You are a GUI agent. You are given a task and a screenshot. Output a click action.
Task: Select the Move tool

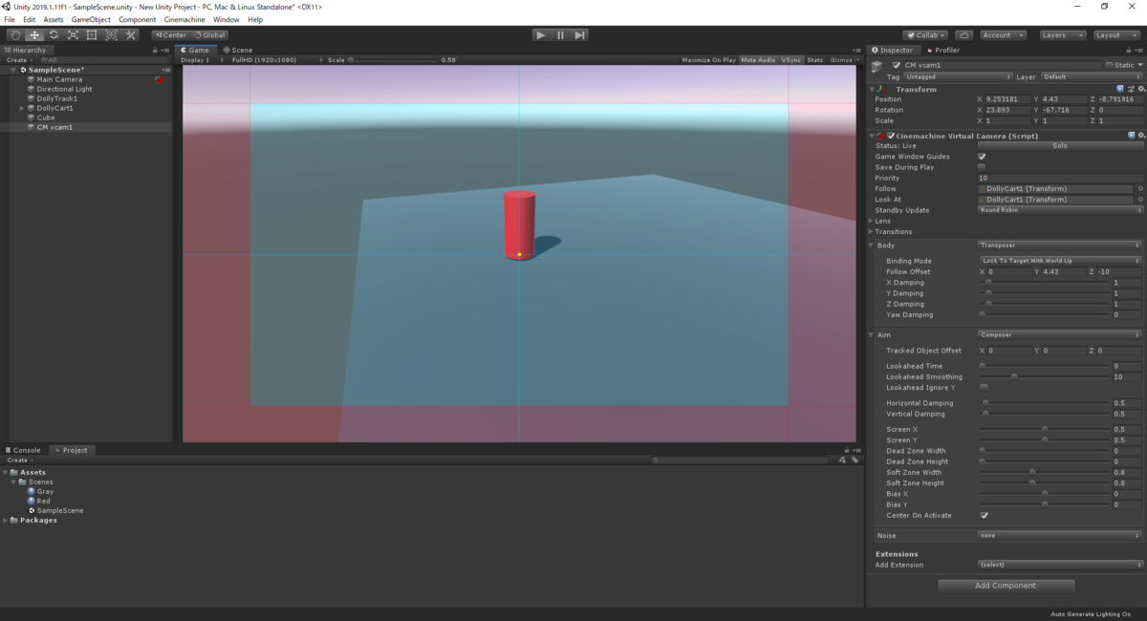point(34,35)
